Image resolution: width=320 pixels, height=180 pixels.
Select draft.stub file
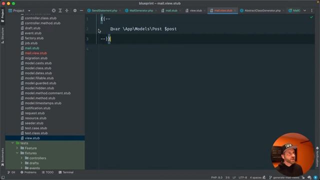tap(32, 28)
